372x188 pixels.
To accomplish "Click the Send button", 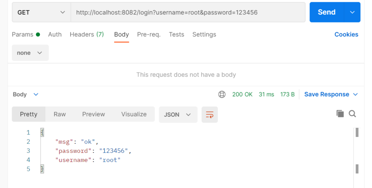I will point(326,12).
